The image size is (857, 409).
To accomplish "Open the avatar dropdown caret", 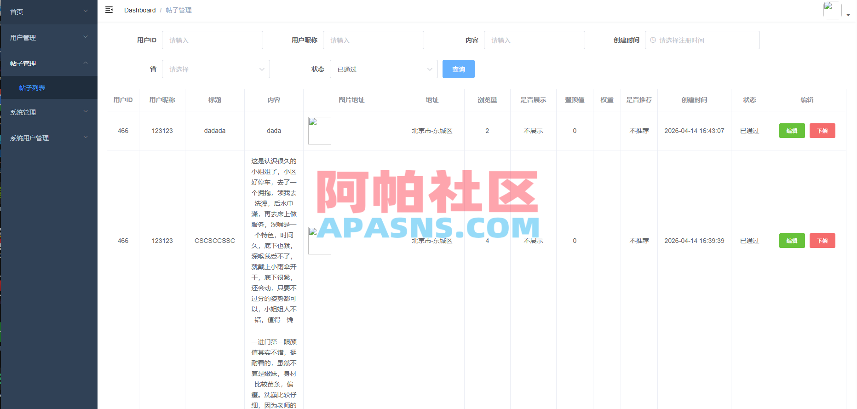I will pyautogui.click(x=848, y=15).
